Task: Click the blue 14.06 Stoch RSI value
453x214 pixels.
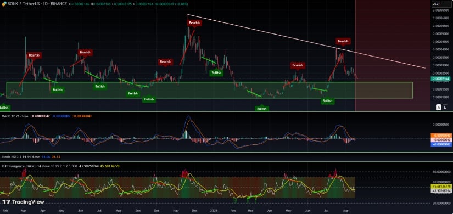Action: [46, 157]
